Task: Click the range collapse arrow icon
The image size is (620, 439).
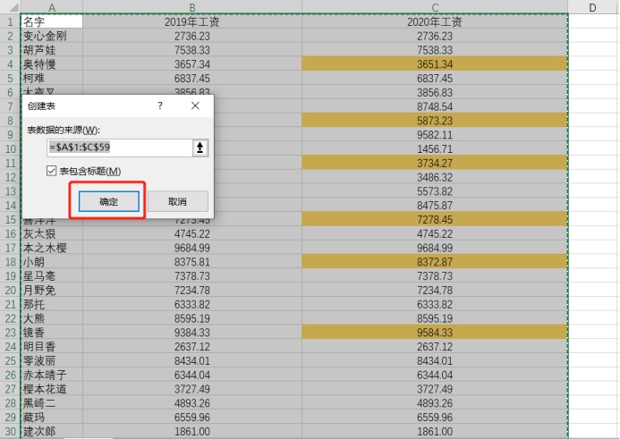Action: pos(200,148)
